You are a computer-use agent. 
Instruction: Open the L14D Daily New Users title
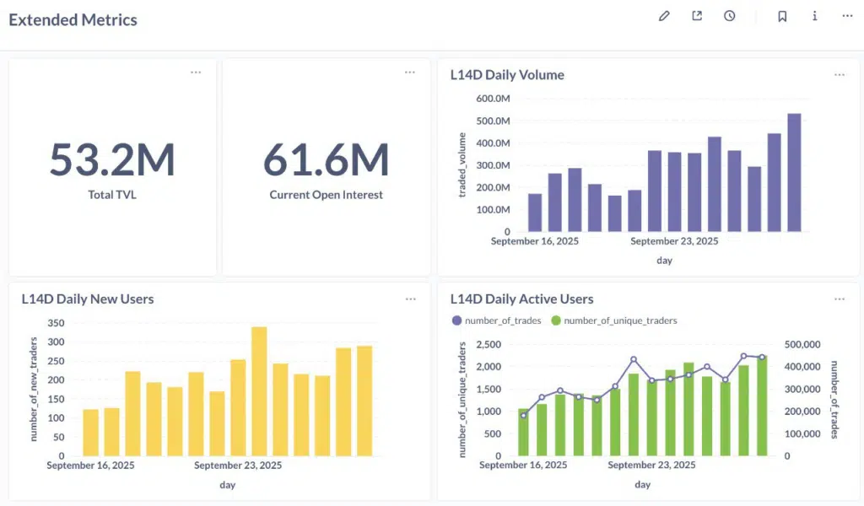pyautogui.click(x=88, y=299)
